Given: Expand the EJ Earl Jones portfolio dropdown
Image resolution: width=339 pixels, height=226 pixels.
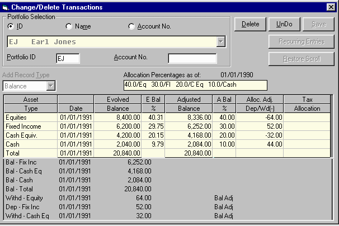Looking at the screenshot, I should 220,42.
